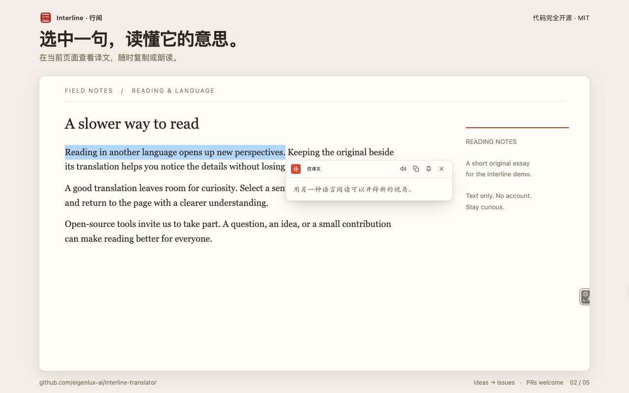The image size is (629, 393).
Task: Open the github.com/eigenlux-ai/interline-translator link
Action: [x=98, y=383]
